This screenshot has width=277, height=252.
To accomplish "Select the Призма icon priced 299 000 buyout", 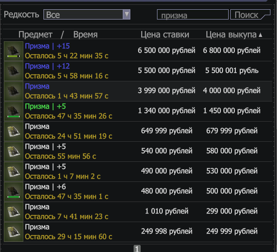I will coord(14,212).
